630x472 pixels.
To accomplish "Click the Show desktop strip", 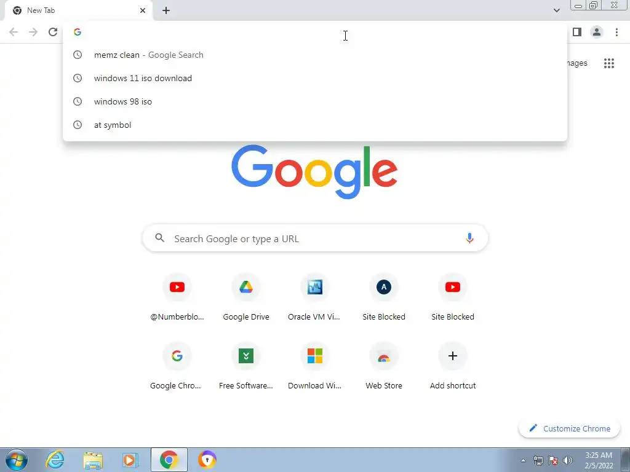I will [626, 460].
